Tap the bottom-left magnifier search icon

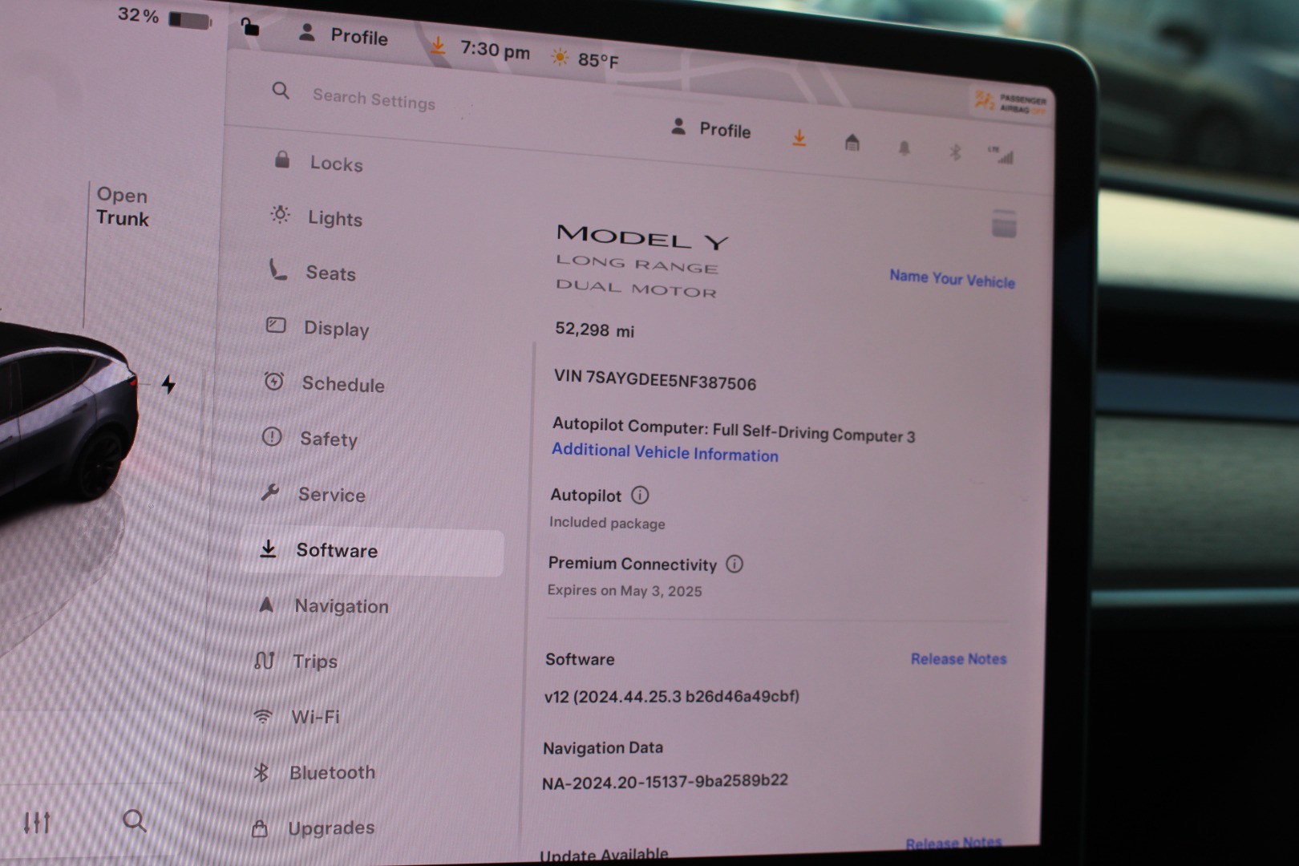pos(134,820)
